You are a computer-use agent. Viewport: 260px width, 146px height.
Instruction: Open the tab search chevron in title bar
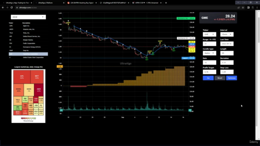coord(238,3)
